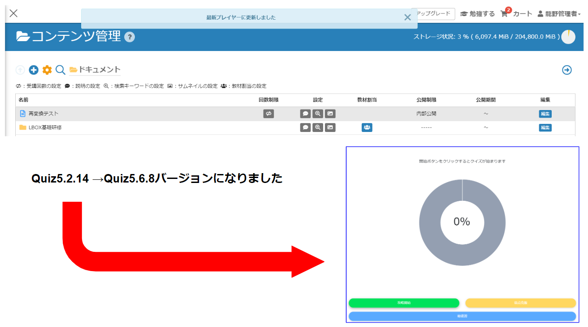Open search keyword setting for LBOX基礎研修

[318, 127]
